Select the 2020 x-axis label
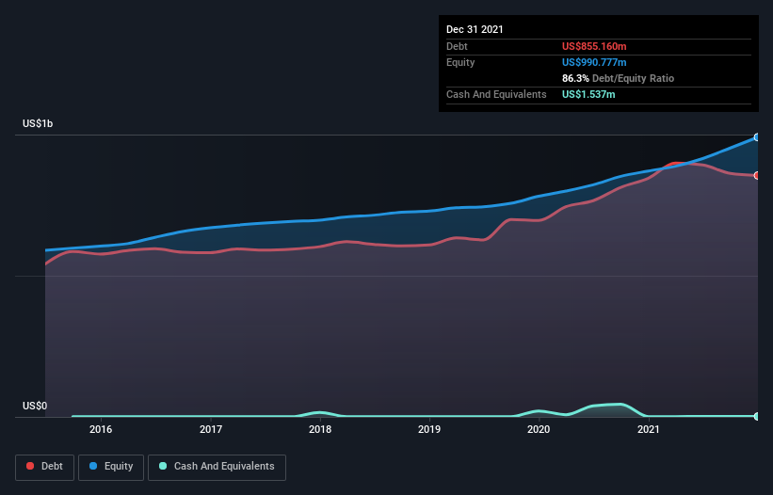The width and height of the screenshot is (773, 495). [539, 429]
